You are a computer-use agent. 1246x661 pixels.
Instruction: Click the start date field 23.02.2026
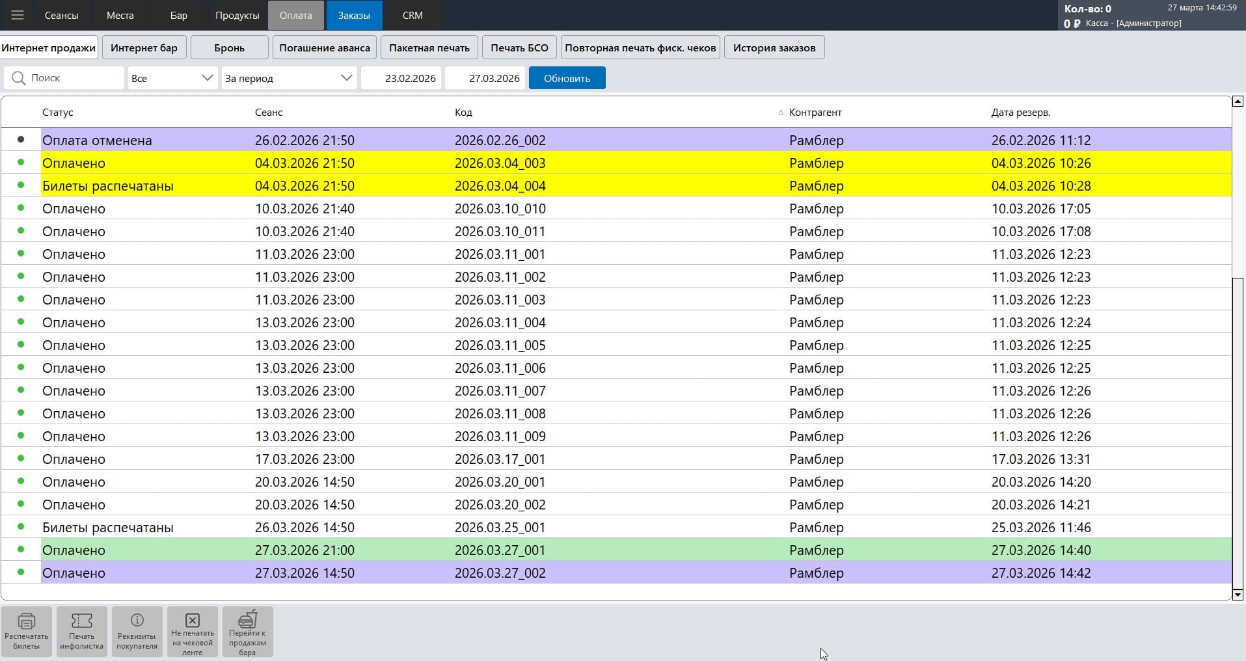401,78
